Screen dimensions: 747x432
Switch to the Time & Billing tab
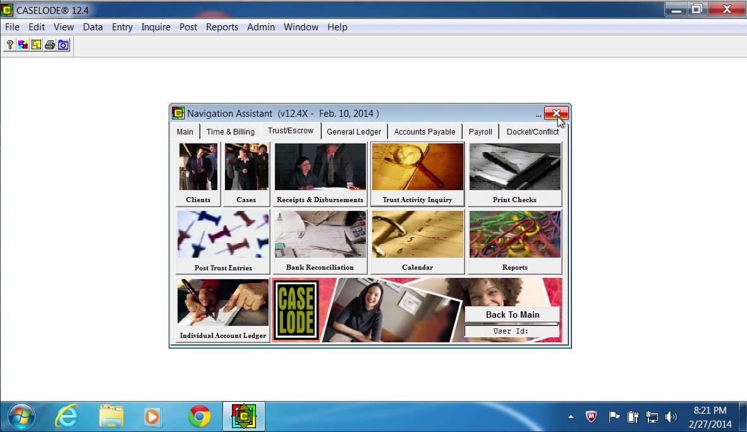pyautogui.click(x=231, y=132)
